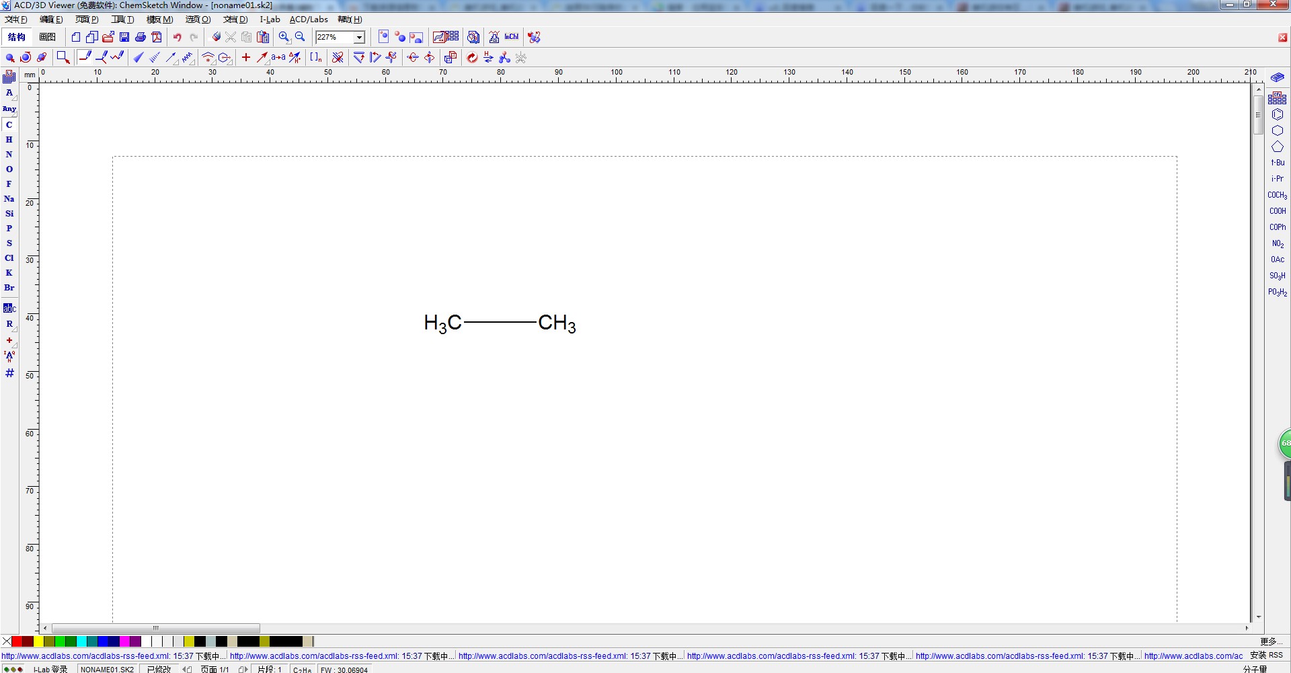Image resolution: width=1291 pixels, height=673 pixels.
Task: Choose the cyclopentane ring tool
Action: tap(1278, 147)
